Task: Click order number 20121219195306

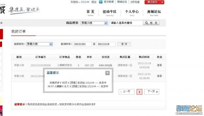Action: 41,65
